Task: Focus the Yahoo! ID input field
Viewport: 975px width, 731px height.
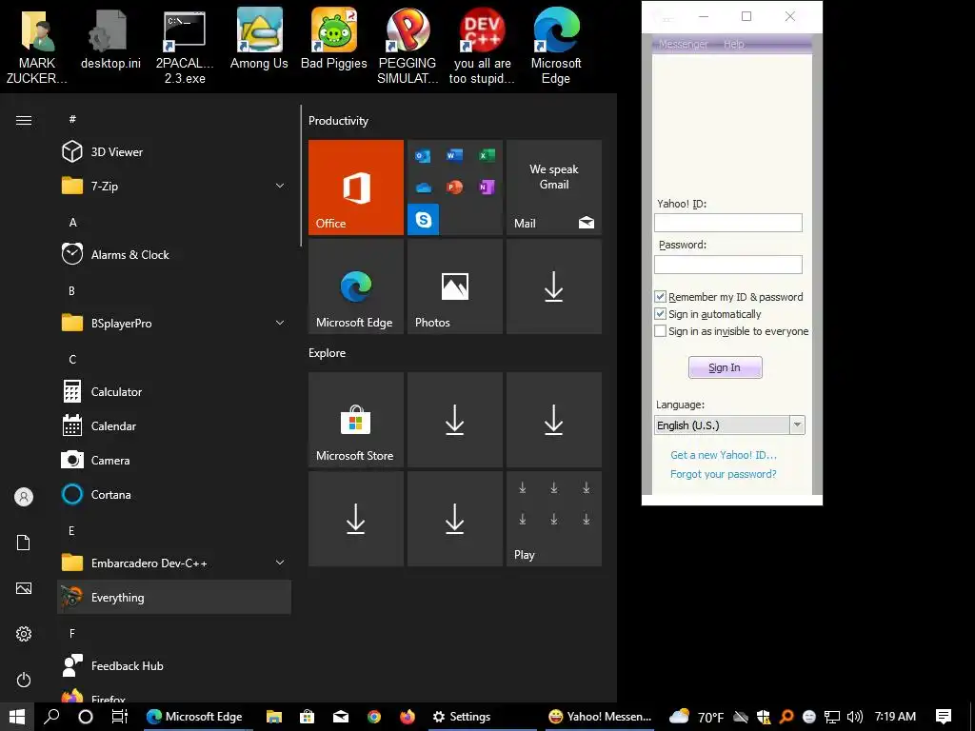Action: coord(728,223)
